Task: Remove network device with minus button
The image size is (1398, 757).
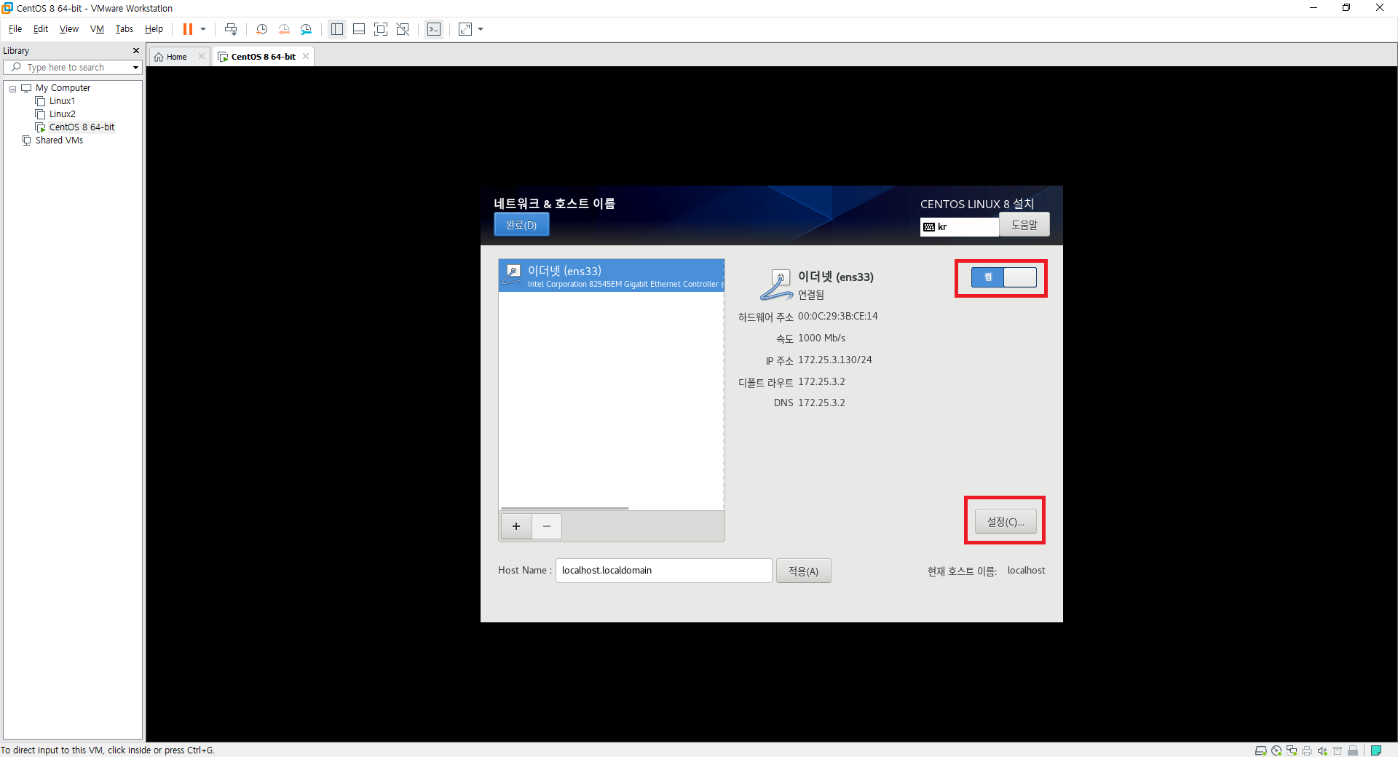Action: (x=547, y=526)
